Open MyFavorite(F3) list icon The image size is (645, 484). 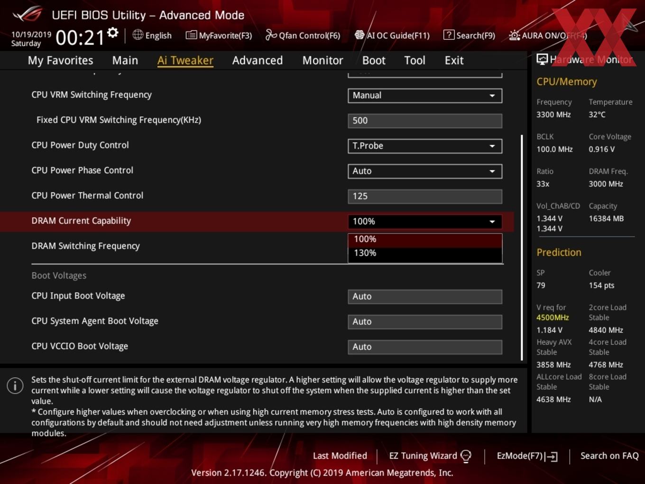[191, 35]
